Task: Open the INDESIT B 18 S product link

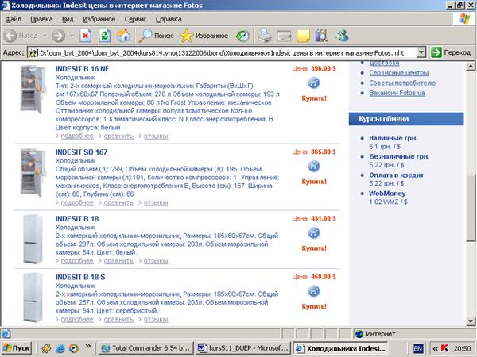Action: pos(81,277)
